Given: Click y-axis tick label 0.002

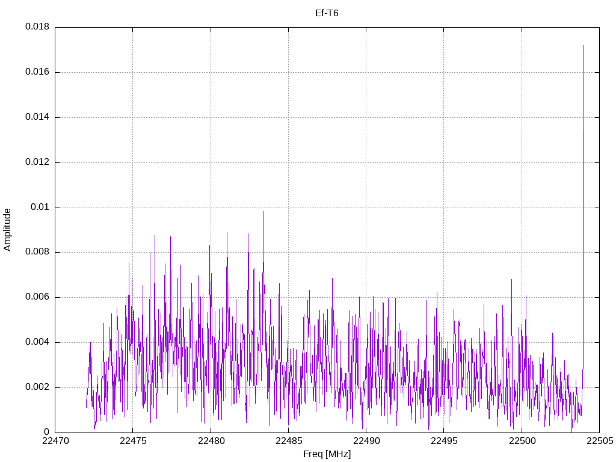Looking at the screenshot, I should tap(37, 387).
